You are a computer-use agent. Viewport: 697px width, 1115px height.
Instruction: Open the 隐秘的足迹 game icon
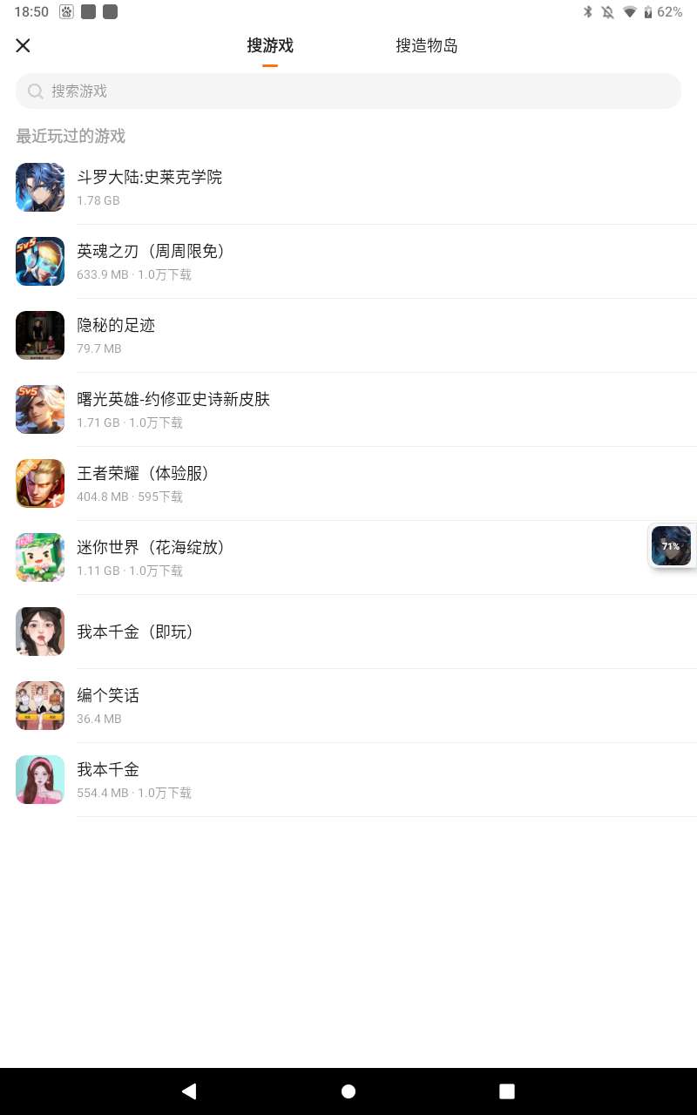[40, 335]
